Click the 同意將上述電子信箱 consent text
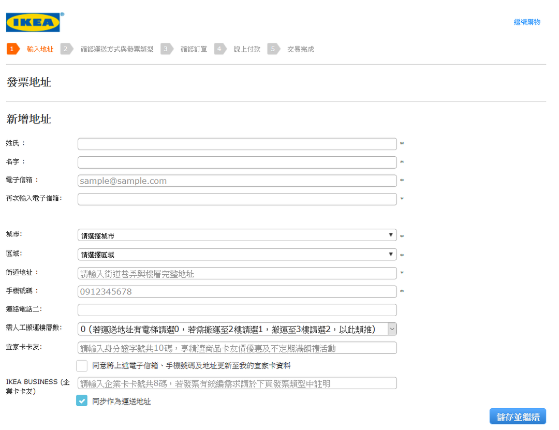Screen dimensions: 559x430 point(192,366)
